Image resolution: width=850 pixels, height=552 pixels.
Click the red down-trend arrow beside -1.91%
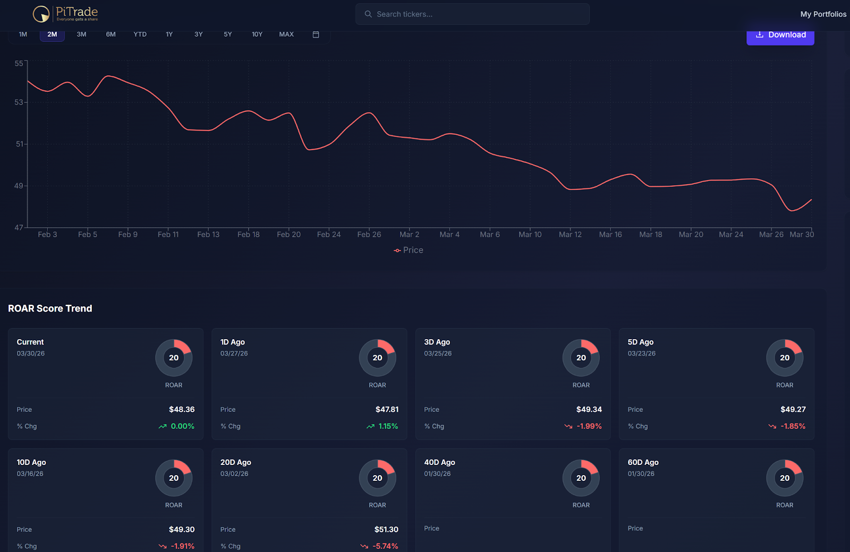tap(163, 546)
